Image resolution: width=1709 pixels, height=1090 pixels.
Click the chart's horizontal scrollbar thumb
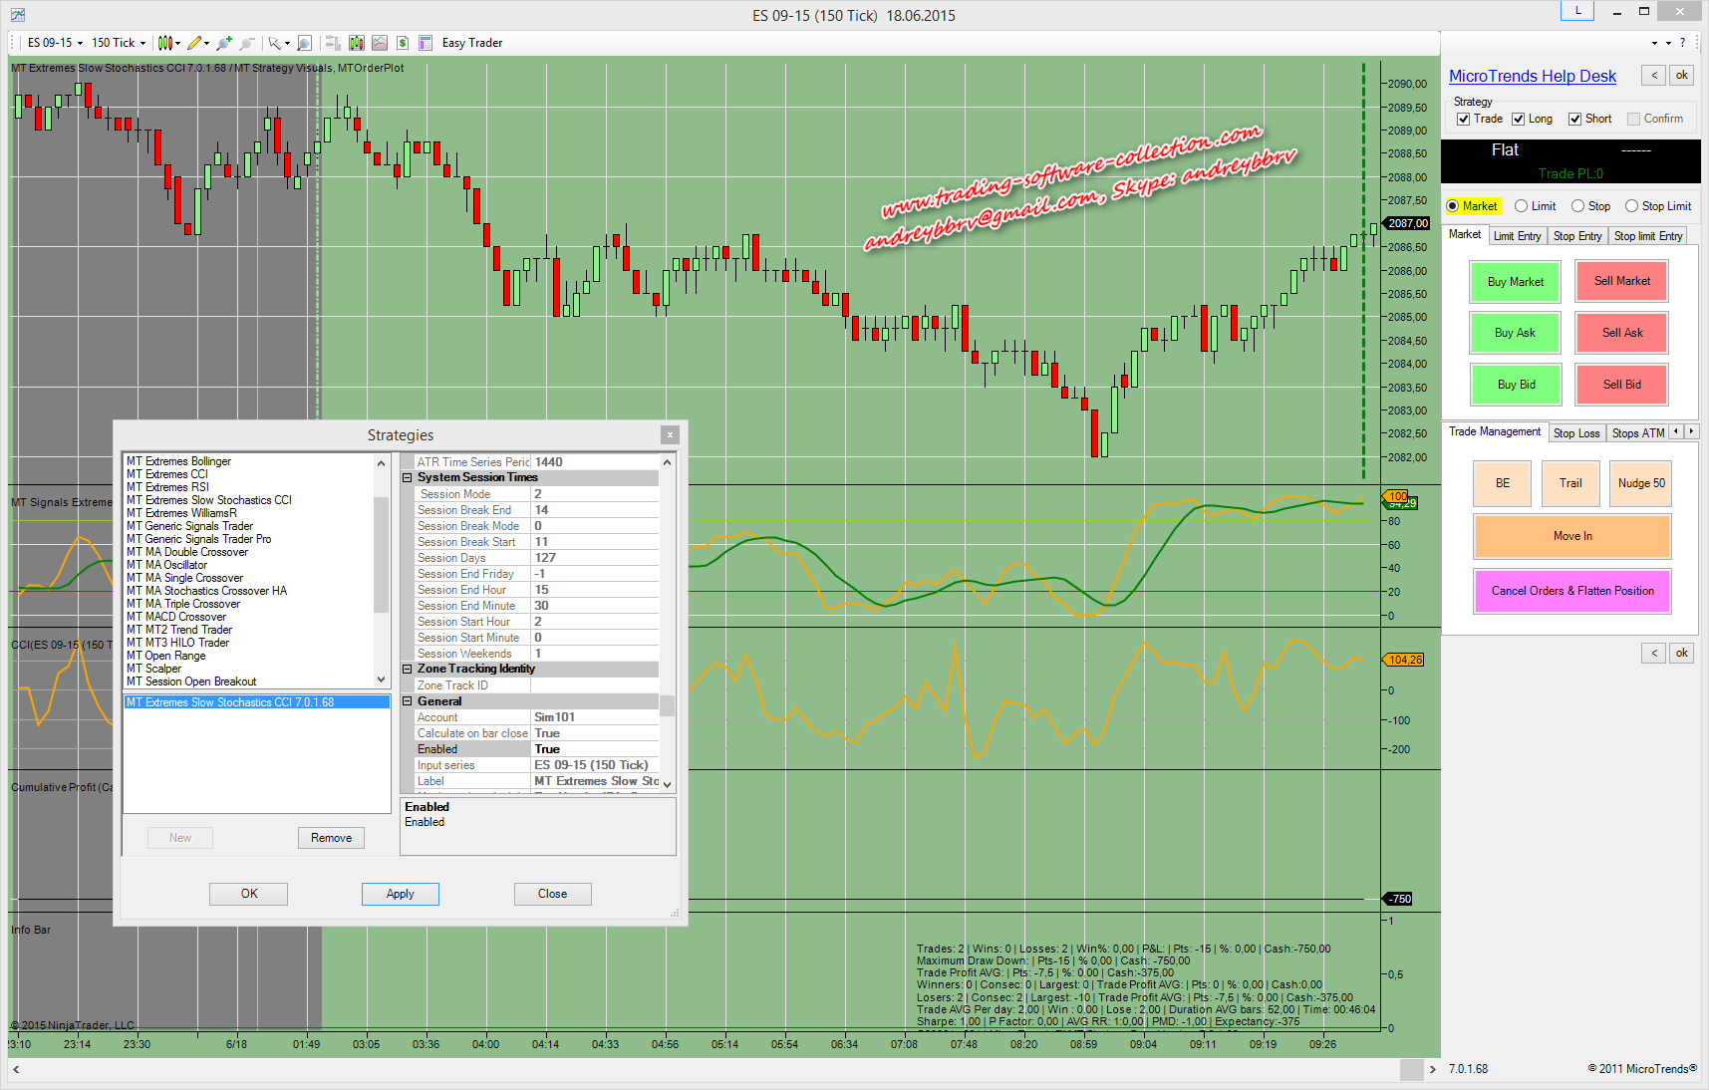coord(1411,1069)
